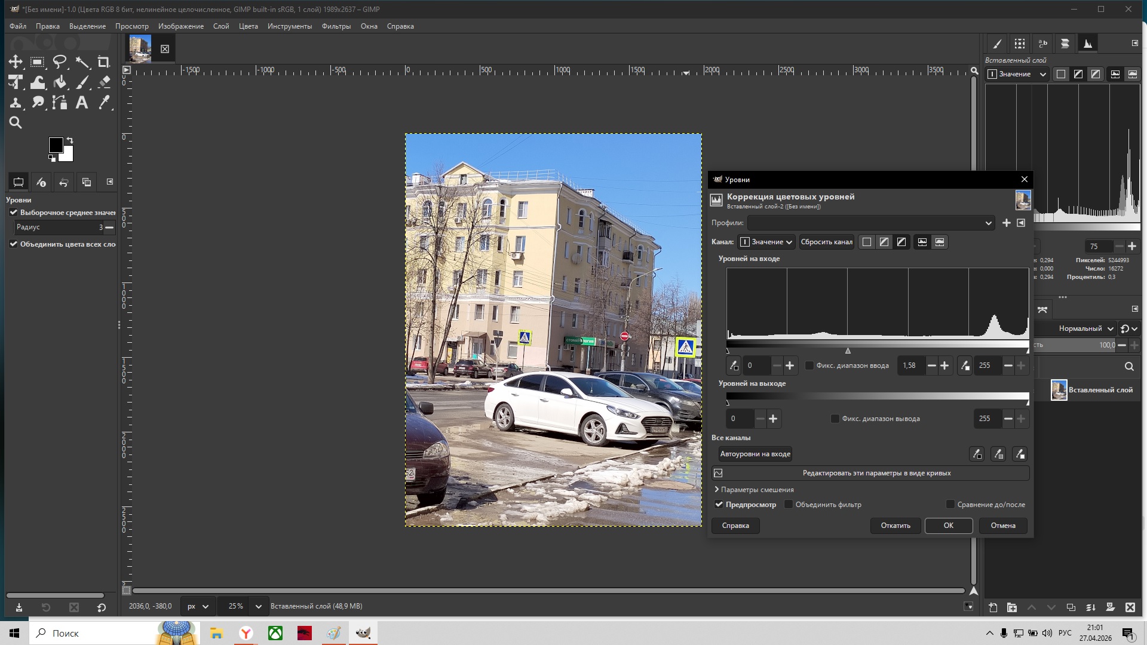Open the 'Профили' presets dropdown

[x=870, y=223]
